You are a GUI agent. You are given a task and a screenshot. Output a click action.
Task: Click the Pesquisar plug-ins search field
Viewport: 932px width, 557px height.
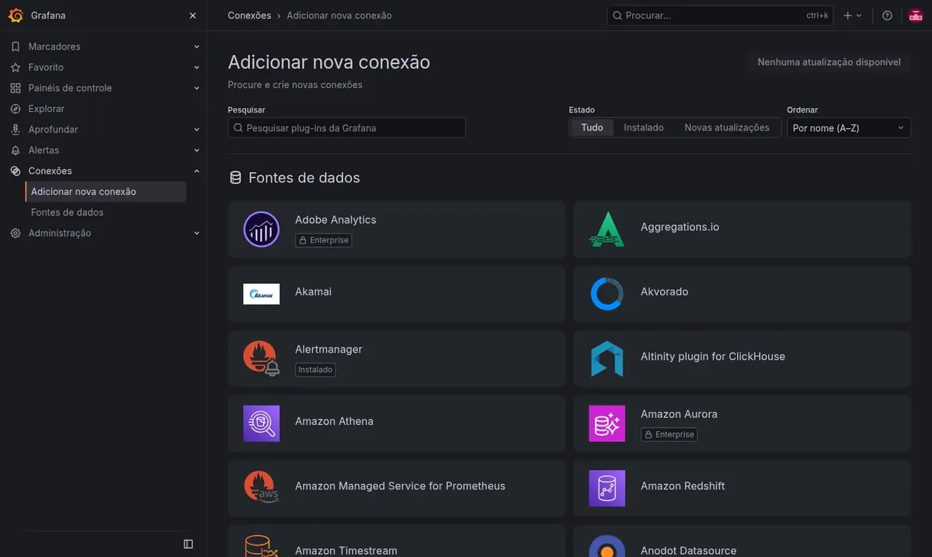346,128
